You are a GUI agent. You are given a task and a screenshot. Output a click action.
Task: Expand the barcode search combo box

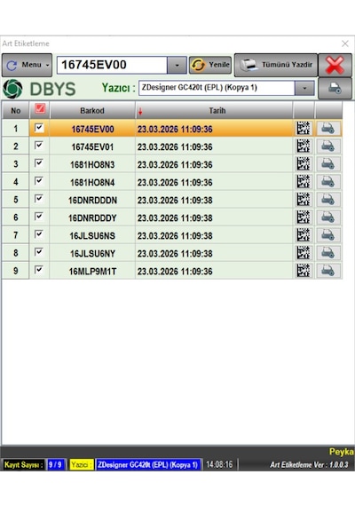click(177, 65)
